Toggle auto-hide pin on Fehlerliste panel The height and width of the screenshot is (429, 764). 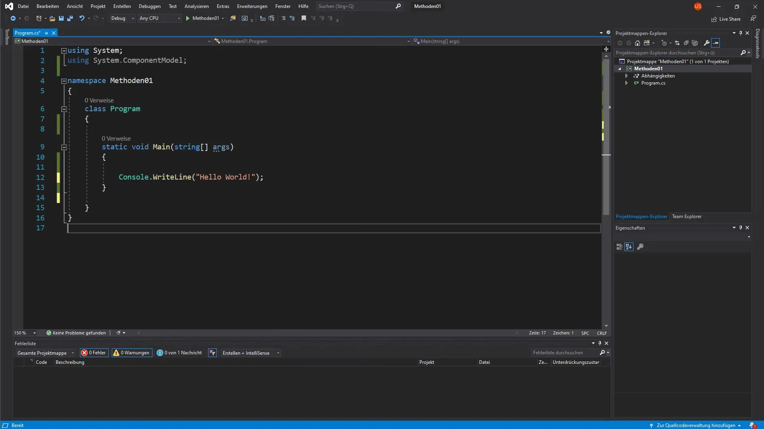(600, 343)
